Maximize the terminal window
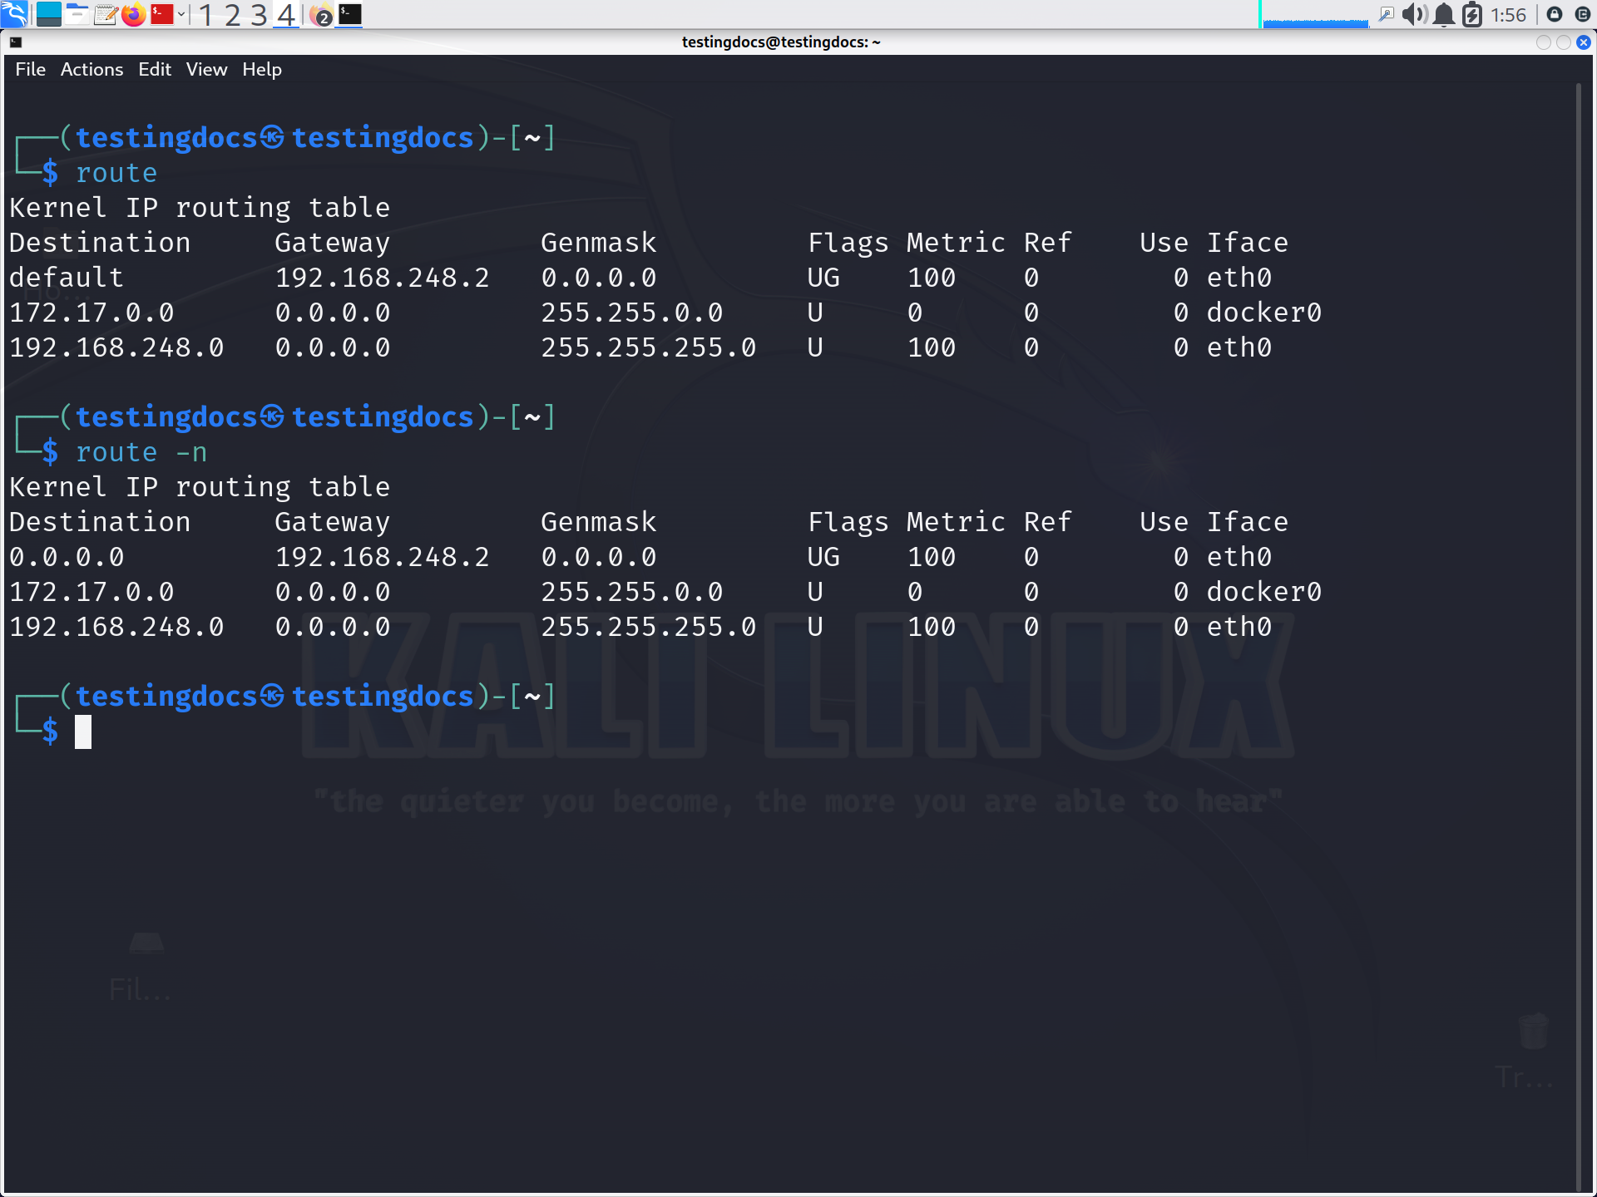 (x=1564, y=42)
